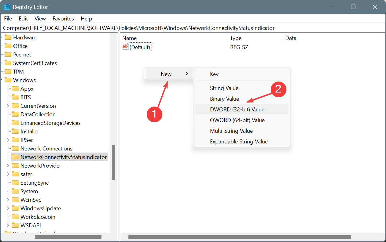Viewport: 386px width, 242px height.
Task: Click the Appx folder icon
Action: coord(15,88)
